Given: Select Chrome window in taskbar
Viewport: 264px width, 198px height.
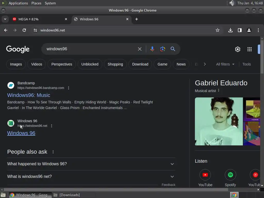Looking at the screenshot, I should coord(30,195).
